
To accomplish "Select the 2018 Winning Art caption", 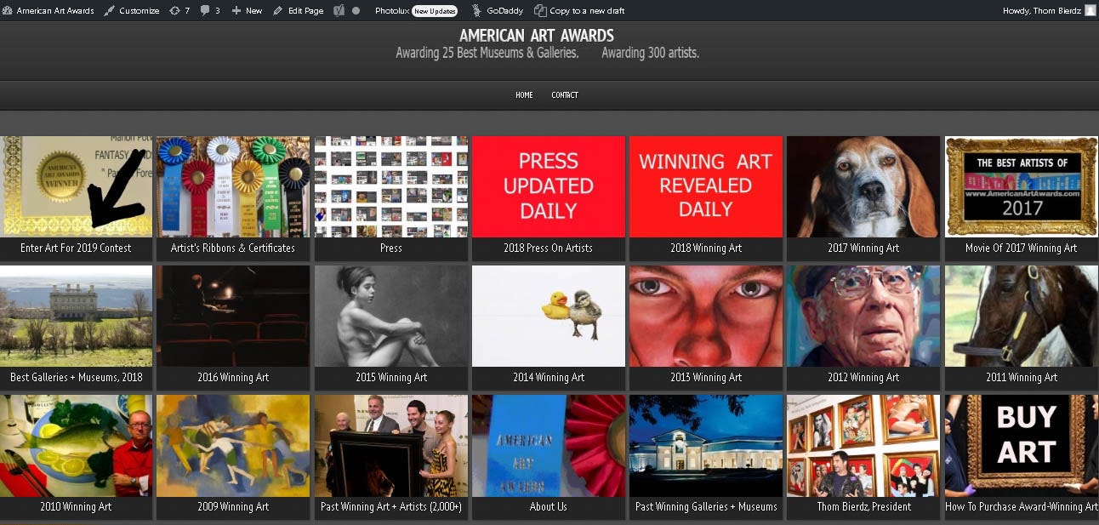I will (706, 248).
